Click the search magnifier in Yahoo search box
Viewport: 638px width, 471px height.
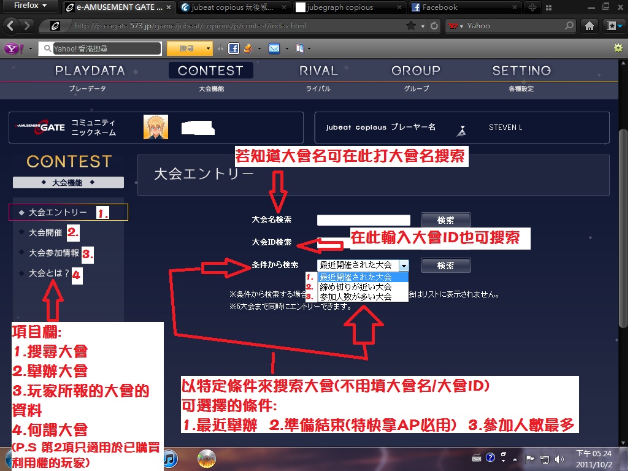[x=569, y=25]
